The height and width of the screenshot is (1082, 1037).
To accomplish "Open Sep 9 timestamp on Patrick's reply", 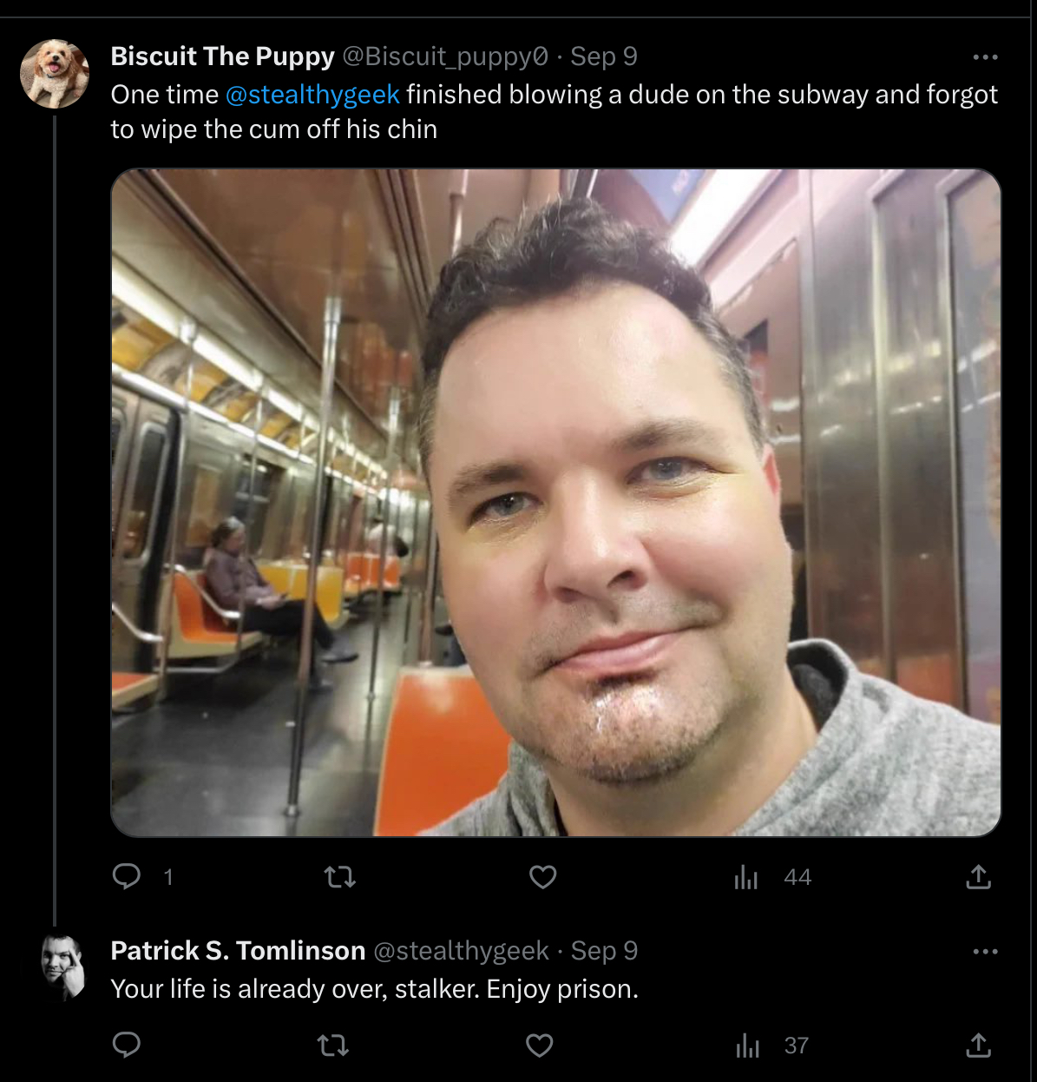I will click(604, 951).
